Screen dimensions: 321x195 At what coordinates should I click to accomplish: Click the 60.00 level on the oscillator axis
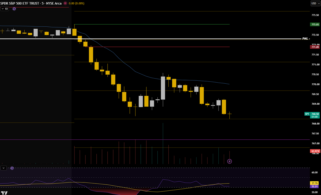pos(315,173)
